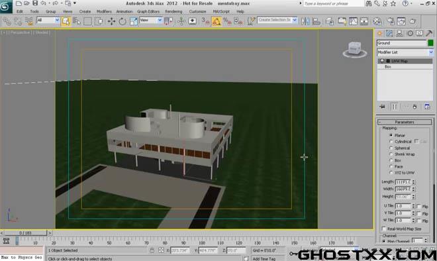The height and width of the screenshot is (261, 437).
Task: Open the Render Setup icon
Action: click(x=391, y=21)
